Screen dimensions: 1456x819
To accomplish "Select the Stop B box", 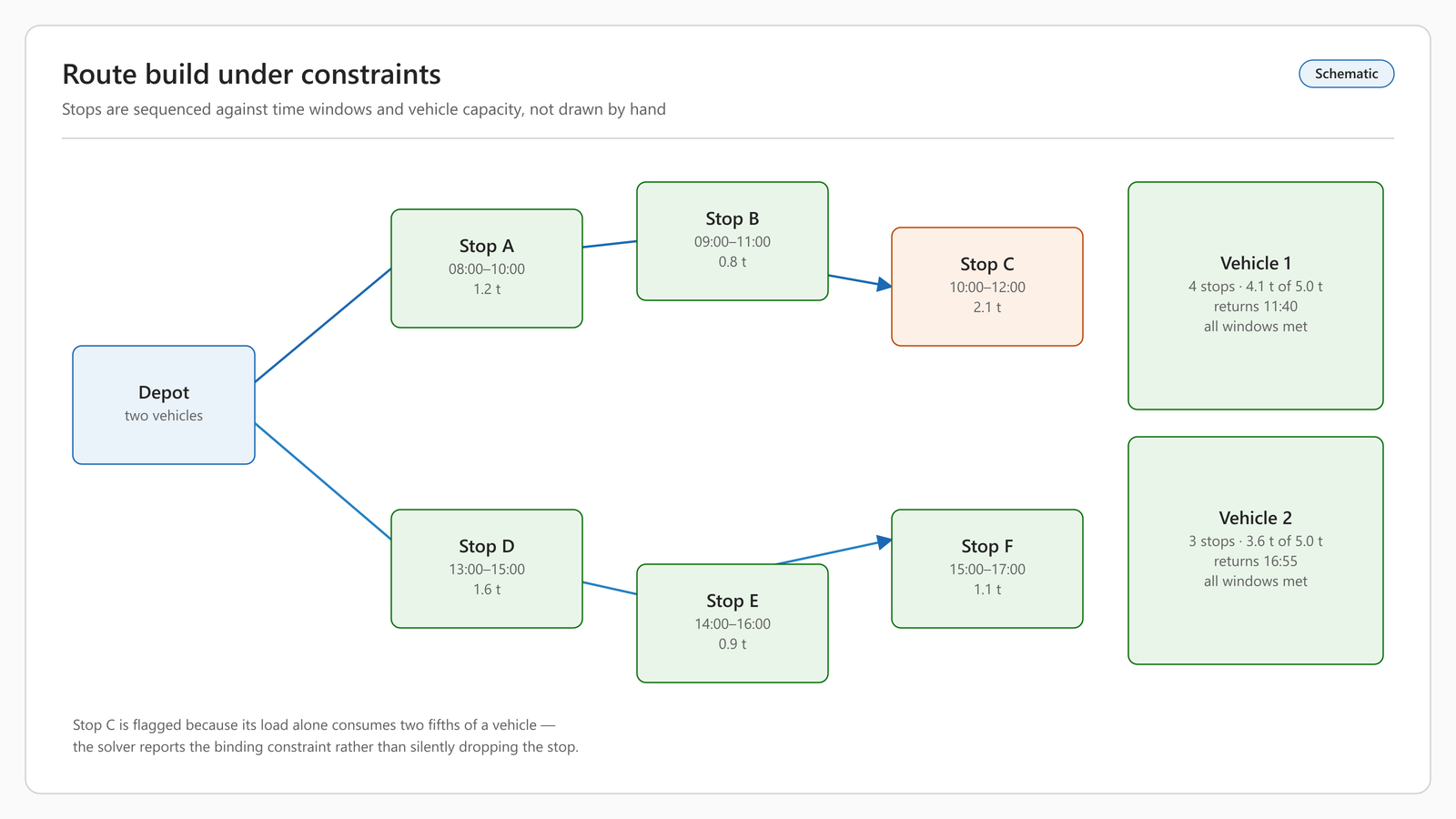I will click(x=733, y=241).
